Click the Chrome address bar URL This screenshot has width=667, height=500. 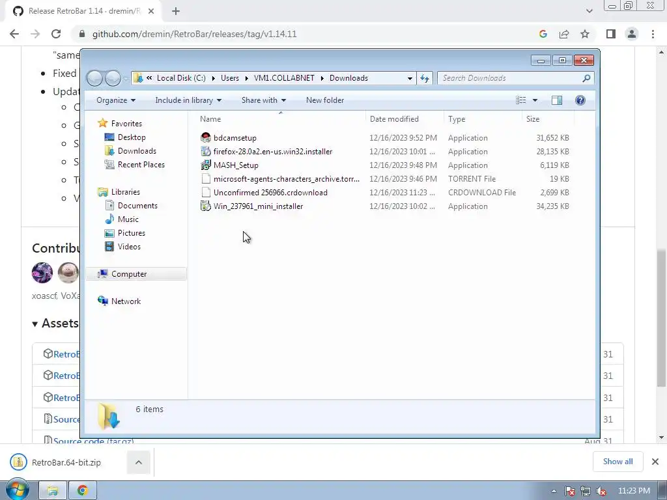(194, 34)
